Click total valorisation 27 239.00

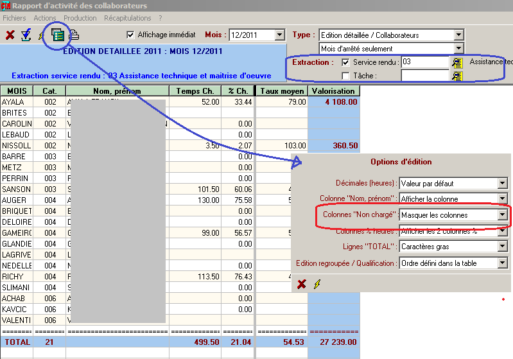[x=338, y=342]
